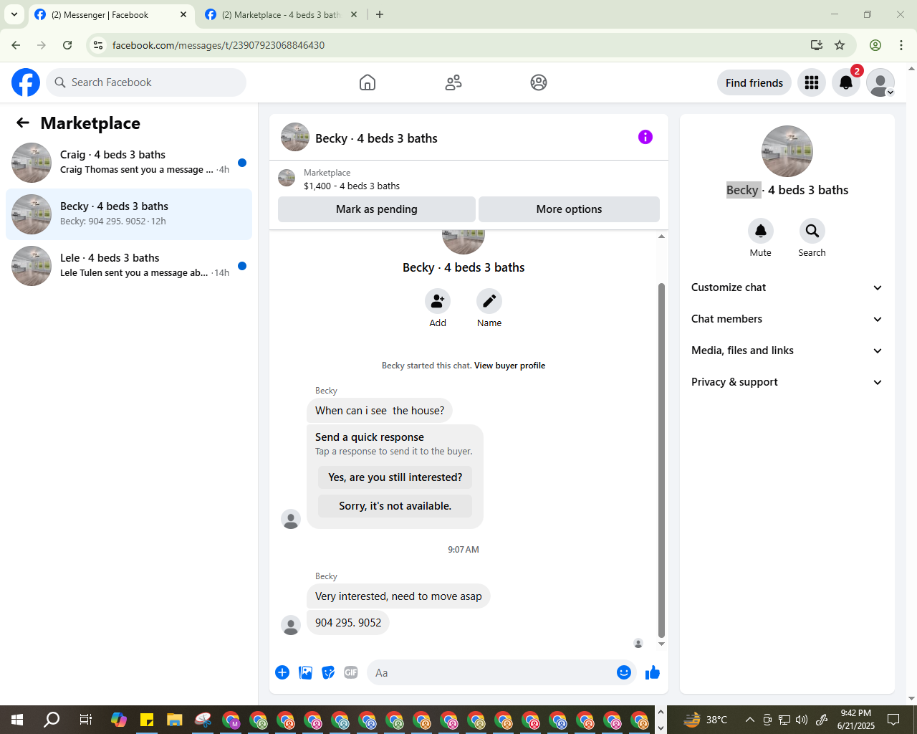Attach a photo using the image icon
The image size is (917, 734).
click(x=305, y=672)
